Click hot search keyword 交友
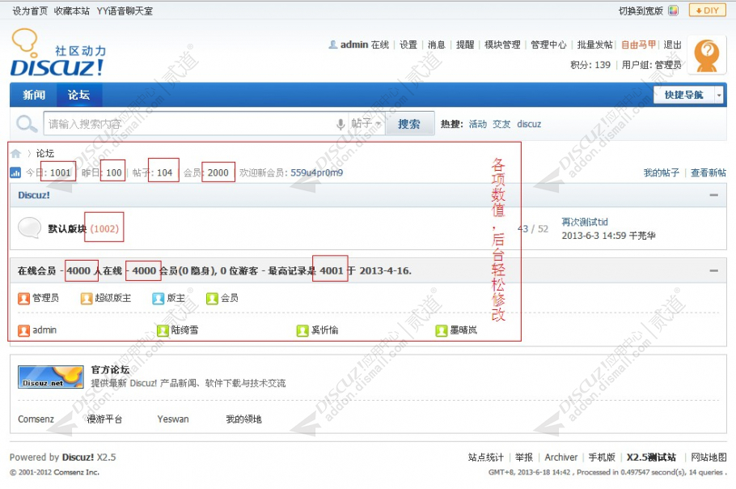The image size is (736, 489). pos(501,124)
